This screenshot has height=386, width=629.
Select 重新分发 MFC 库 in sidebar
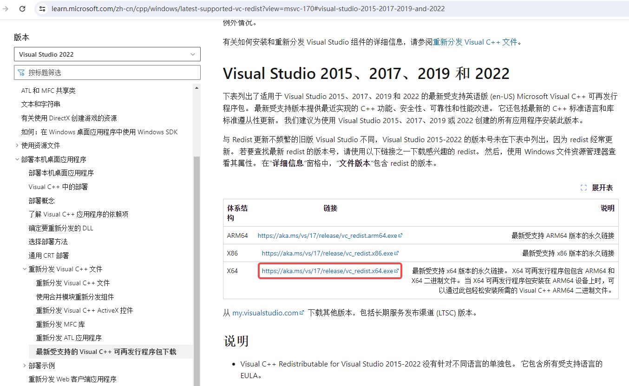click(60, 324)
